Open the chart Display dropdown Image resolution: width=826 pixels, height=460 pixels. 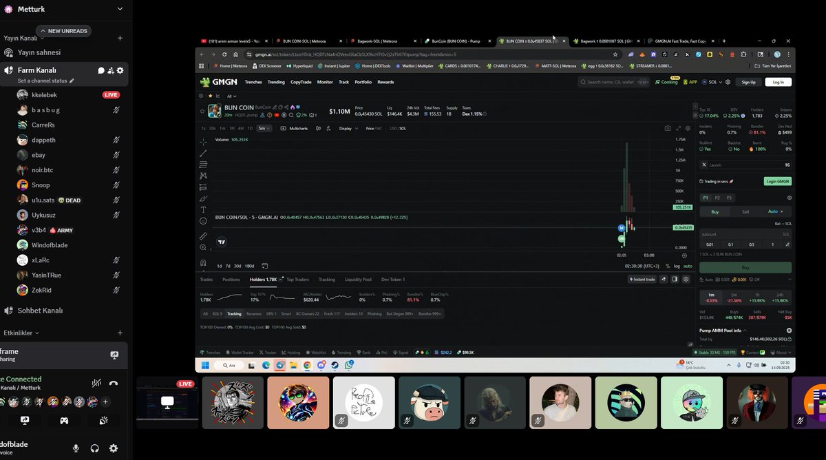348,128
